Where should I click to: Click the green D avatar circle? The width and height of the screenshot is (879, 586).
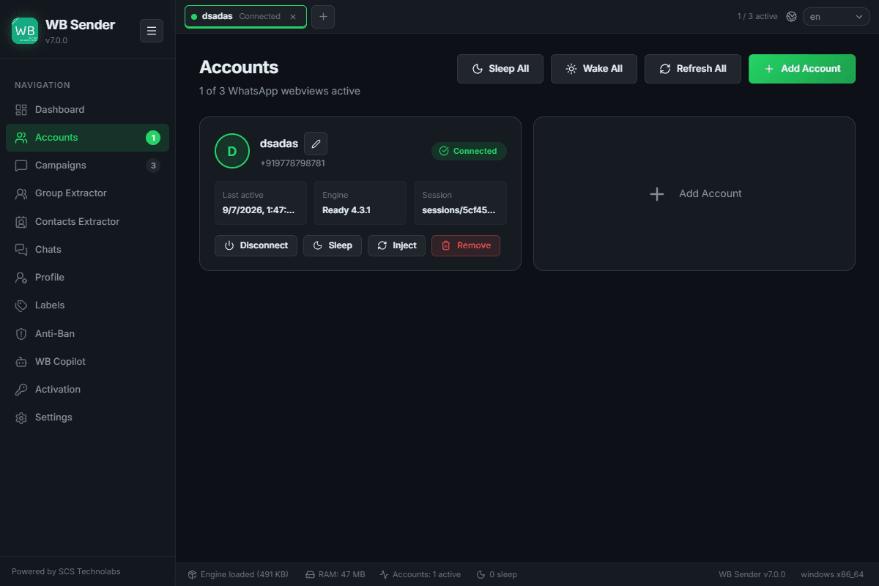(232, 151)
